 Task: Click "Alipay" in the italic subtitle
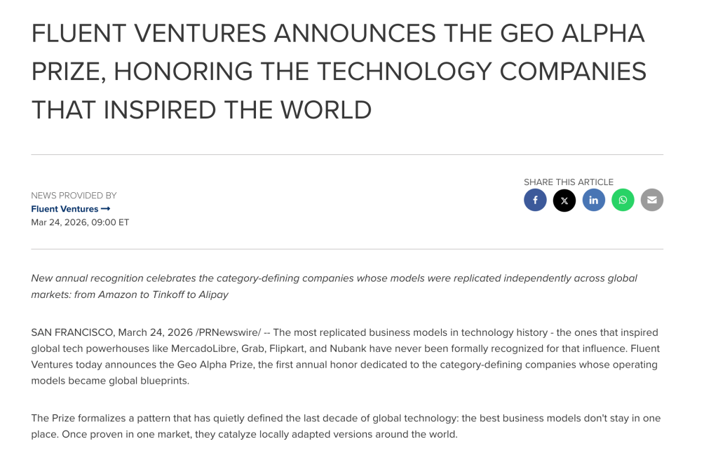coord(212,295)
